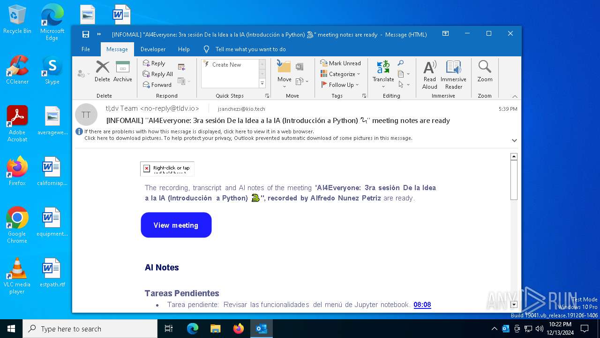
Task: Click Mark Unread
Action: [x=341, y=63]
